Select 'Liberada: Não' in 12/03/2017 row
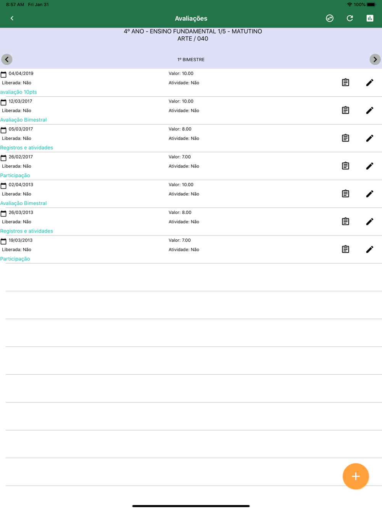Image resolution: width=382 pixels, height=510 pixels. (16, 110)
